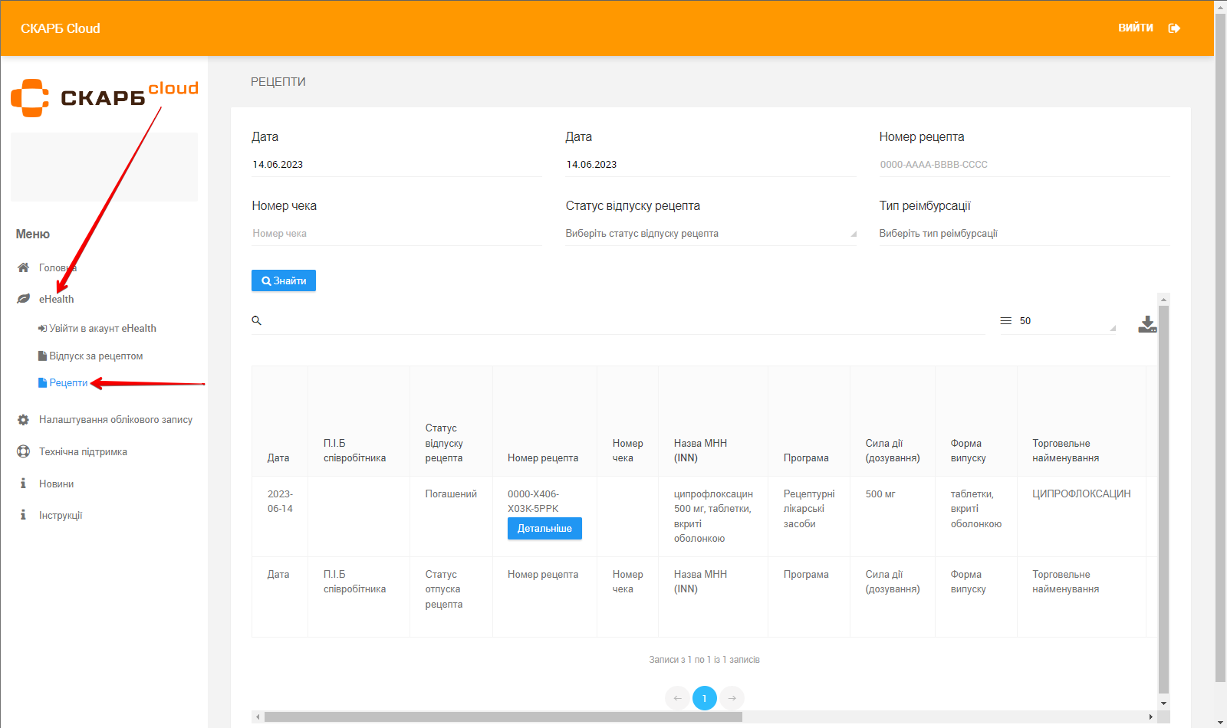The image size is (1227, 728).
Task: Open Відпуск за рецептом menu item
Action: tap(96, 356)
